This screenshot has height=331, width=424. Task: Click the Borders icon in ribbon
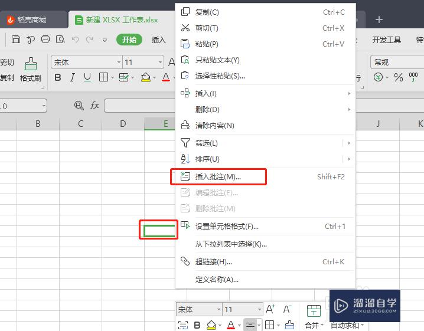103,77
